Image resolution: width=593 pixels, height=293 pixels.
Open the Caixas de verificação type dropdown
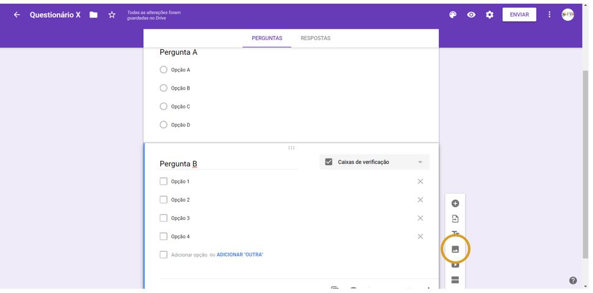[374, 162]
